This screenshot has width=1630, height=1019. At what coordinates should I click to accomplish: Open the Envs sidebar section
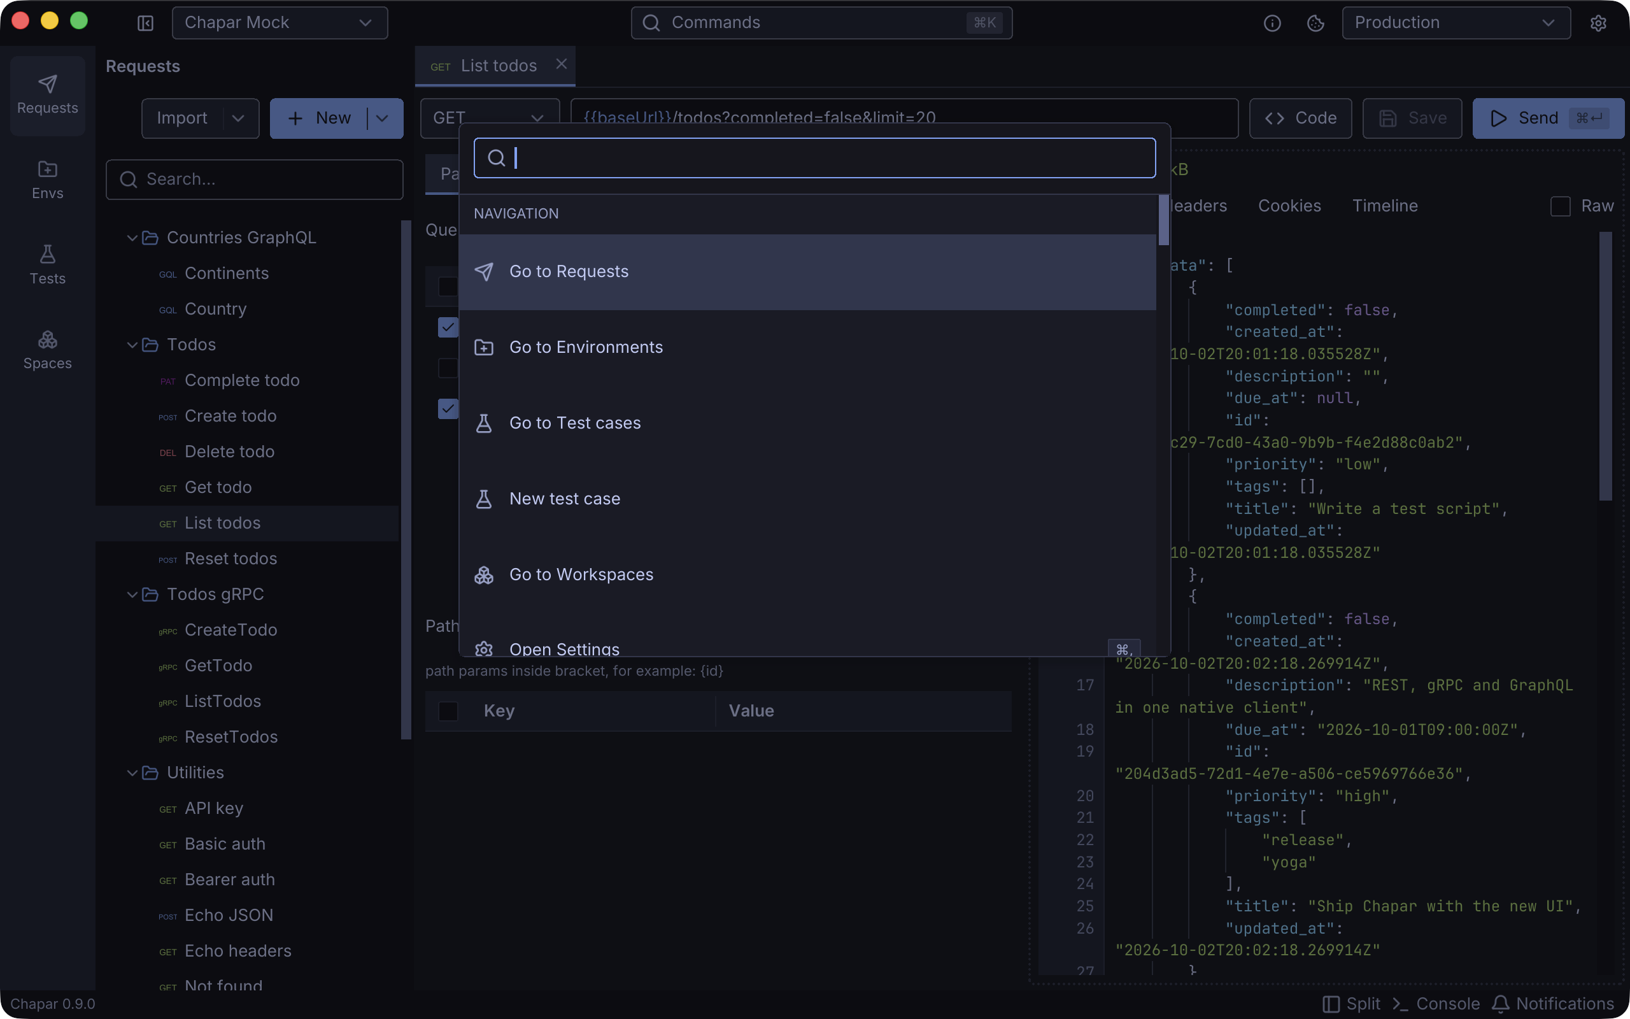47,181
